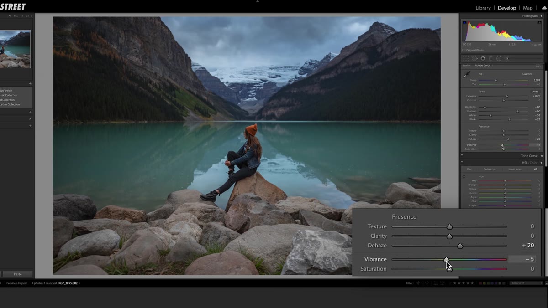Enable the Original Photo checkbox
The width and height of the screenshot is (548, 308).
point(464,50)
